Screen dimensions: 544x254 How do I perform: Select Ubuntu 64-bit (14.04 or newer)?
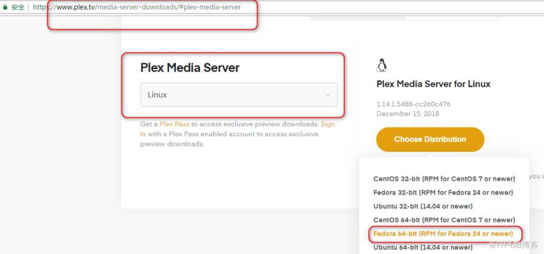(423, 247)
